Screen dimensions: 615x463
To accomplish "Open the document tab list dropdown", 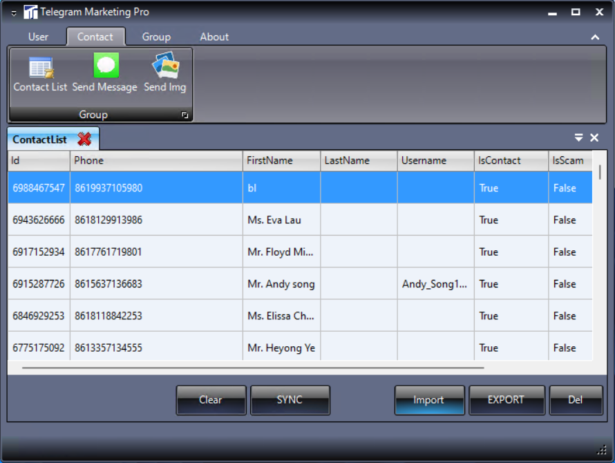I will (x=579, y=138).
